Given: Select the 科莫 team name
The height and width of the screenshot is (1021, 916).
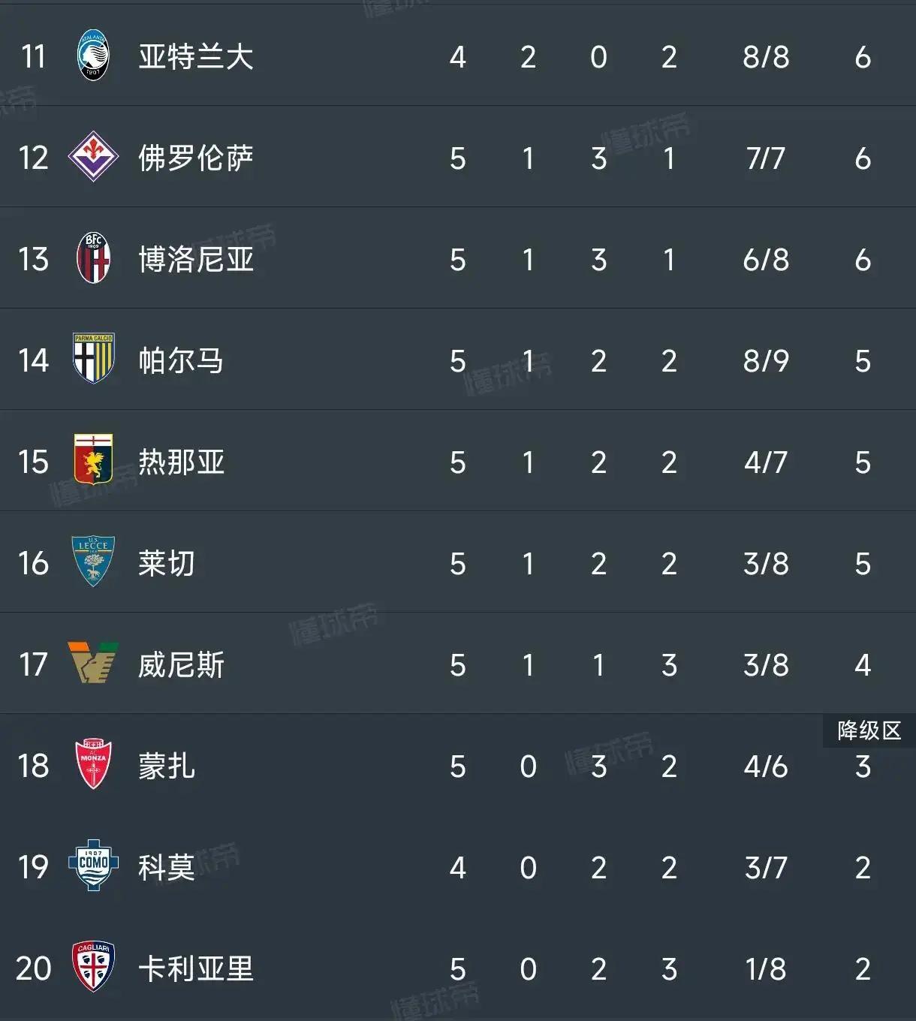Looking at the screenshot, I should pyautogui.click(x=167, y=868).
